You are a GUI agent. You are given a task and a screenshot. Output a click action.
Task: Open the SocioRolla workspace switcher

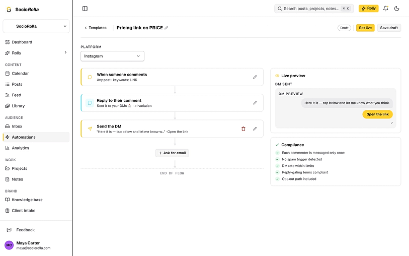point(36,26)
